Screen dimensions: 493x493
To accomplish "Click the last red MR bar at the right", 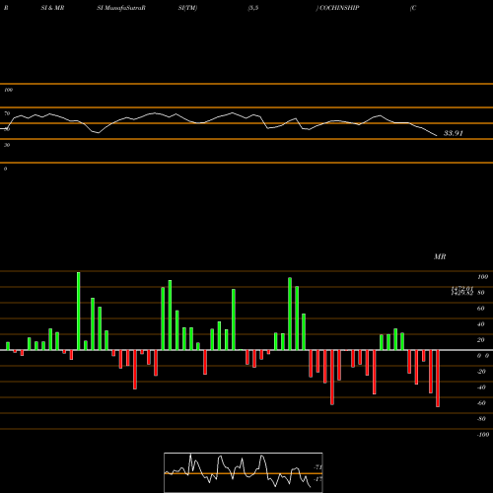I will point(438,379).
